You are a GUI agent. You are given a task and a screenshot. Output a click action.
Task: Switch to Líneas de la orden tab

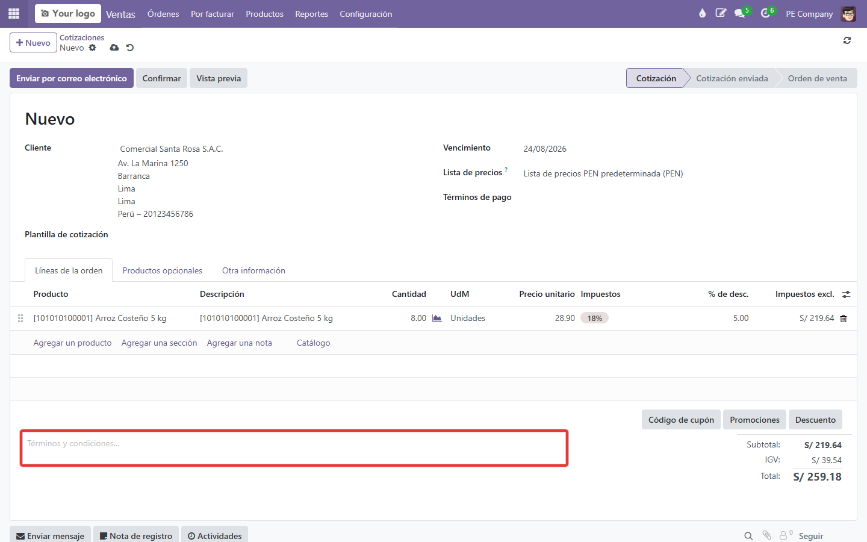click(x=69, y=270)
